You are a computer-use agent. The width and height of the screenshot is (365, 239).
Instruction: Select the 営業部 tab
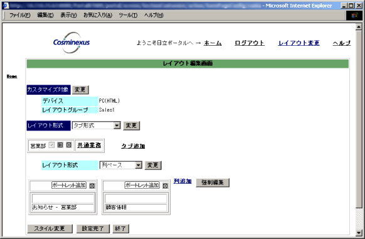pos(38,146)
